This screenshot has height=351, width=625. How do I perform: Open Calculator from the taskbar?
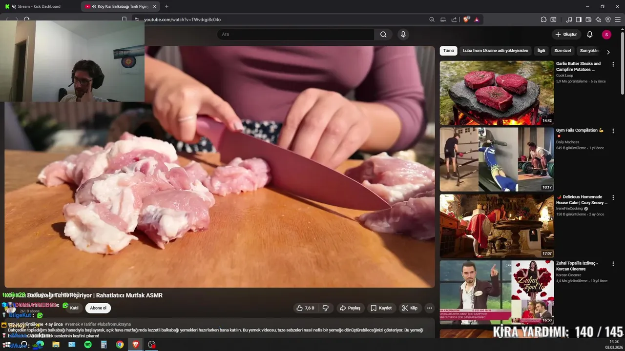(104, 345)
